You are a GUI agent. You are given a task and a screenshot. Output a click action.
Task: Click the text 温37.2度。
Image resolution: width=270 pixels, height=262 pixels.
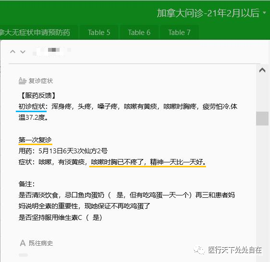[34, 118]
